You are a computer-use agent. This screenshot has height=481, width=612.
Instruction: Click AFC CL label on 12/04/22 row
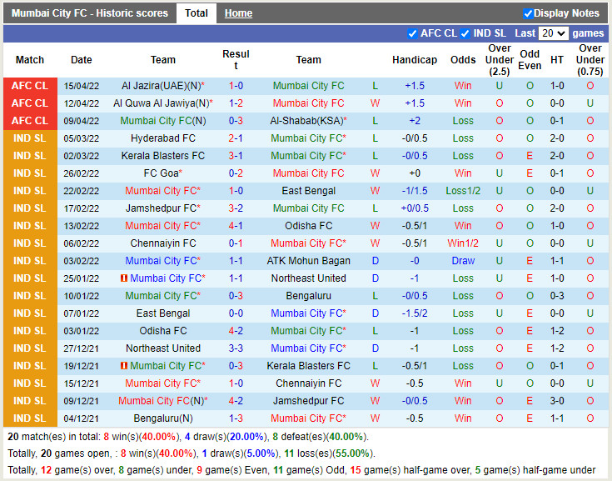coord(30,103)
